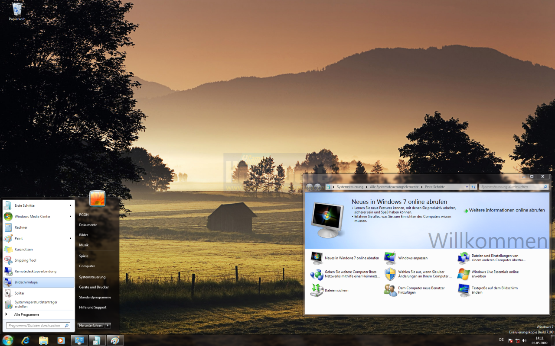
Task: Start the highlighted Bildschirmlupe magnifier
Action: click(39, 282)
